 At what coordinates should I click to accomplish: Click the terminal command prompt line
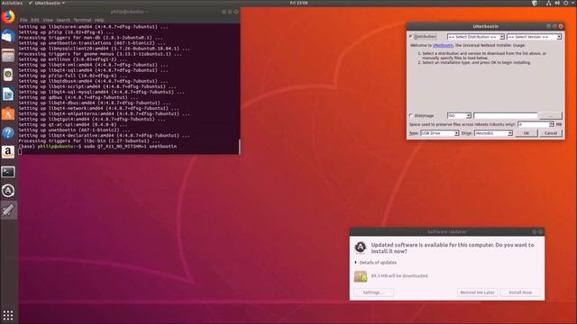tap(97, 147)
